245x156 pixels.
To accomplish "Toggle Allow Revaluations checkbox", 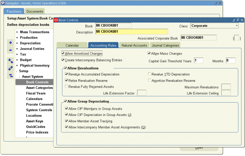I will point(65,68).
